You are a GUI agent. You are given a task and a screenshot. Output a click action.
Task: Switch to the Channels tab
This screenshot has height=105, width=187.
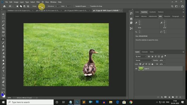145,52
